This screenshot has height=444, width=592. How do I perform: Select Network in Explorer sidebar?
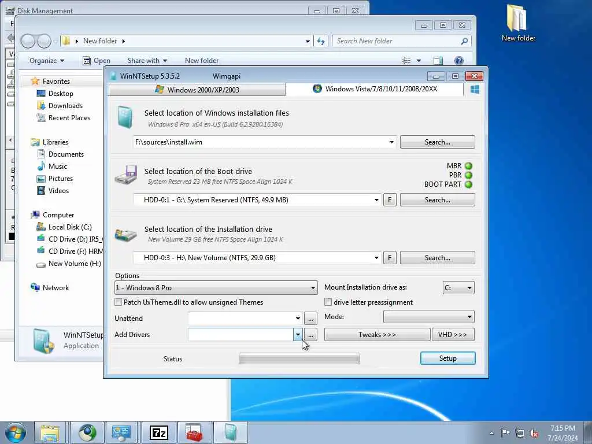pos(50,288)
